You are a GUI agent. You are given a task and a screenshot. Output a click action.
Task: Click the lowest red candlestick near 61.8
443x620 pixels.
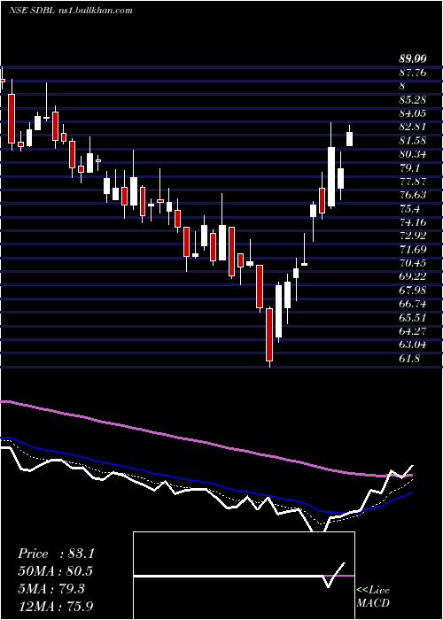pos(269,335)
